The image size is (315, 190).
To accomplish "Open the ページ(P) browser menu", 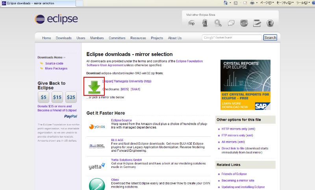I will click(x=267, y=3).
